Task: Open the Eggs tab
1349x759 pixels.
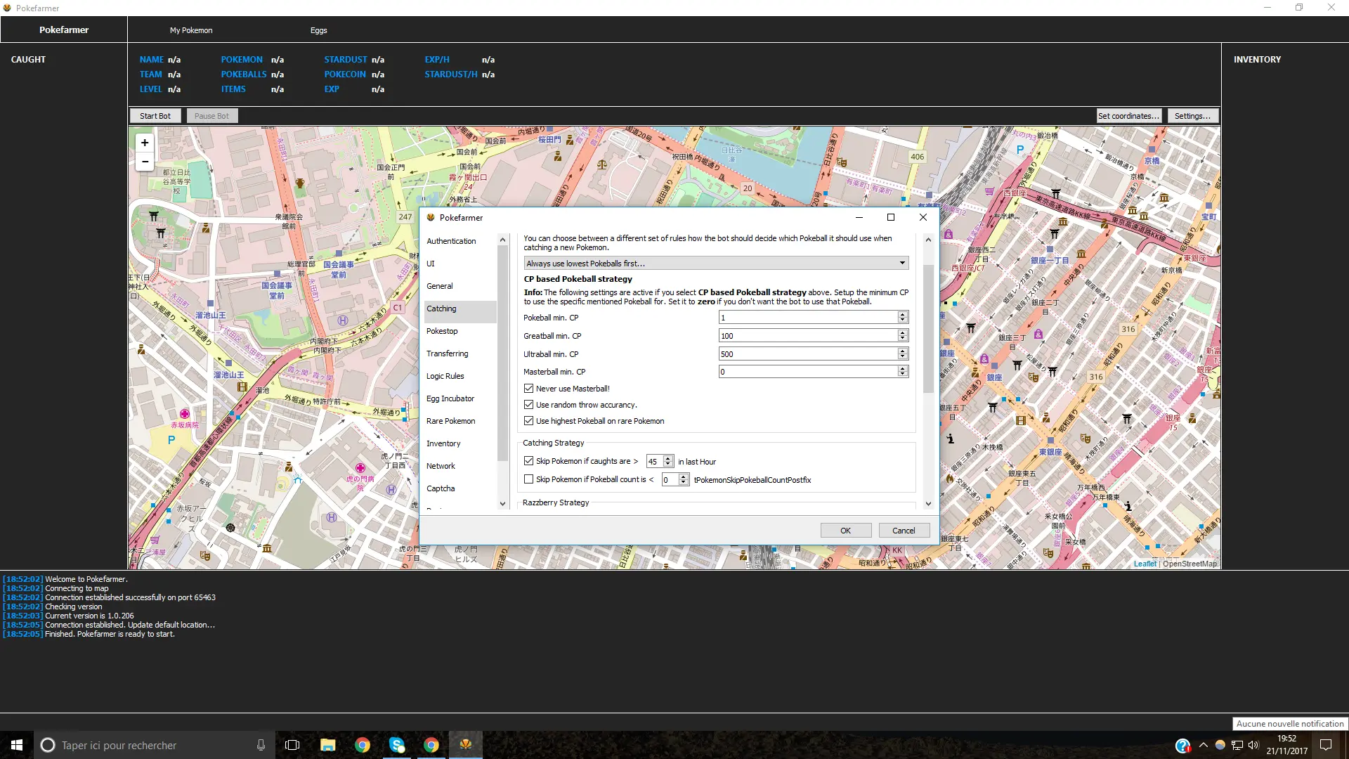Action: [319, 30]
